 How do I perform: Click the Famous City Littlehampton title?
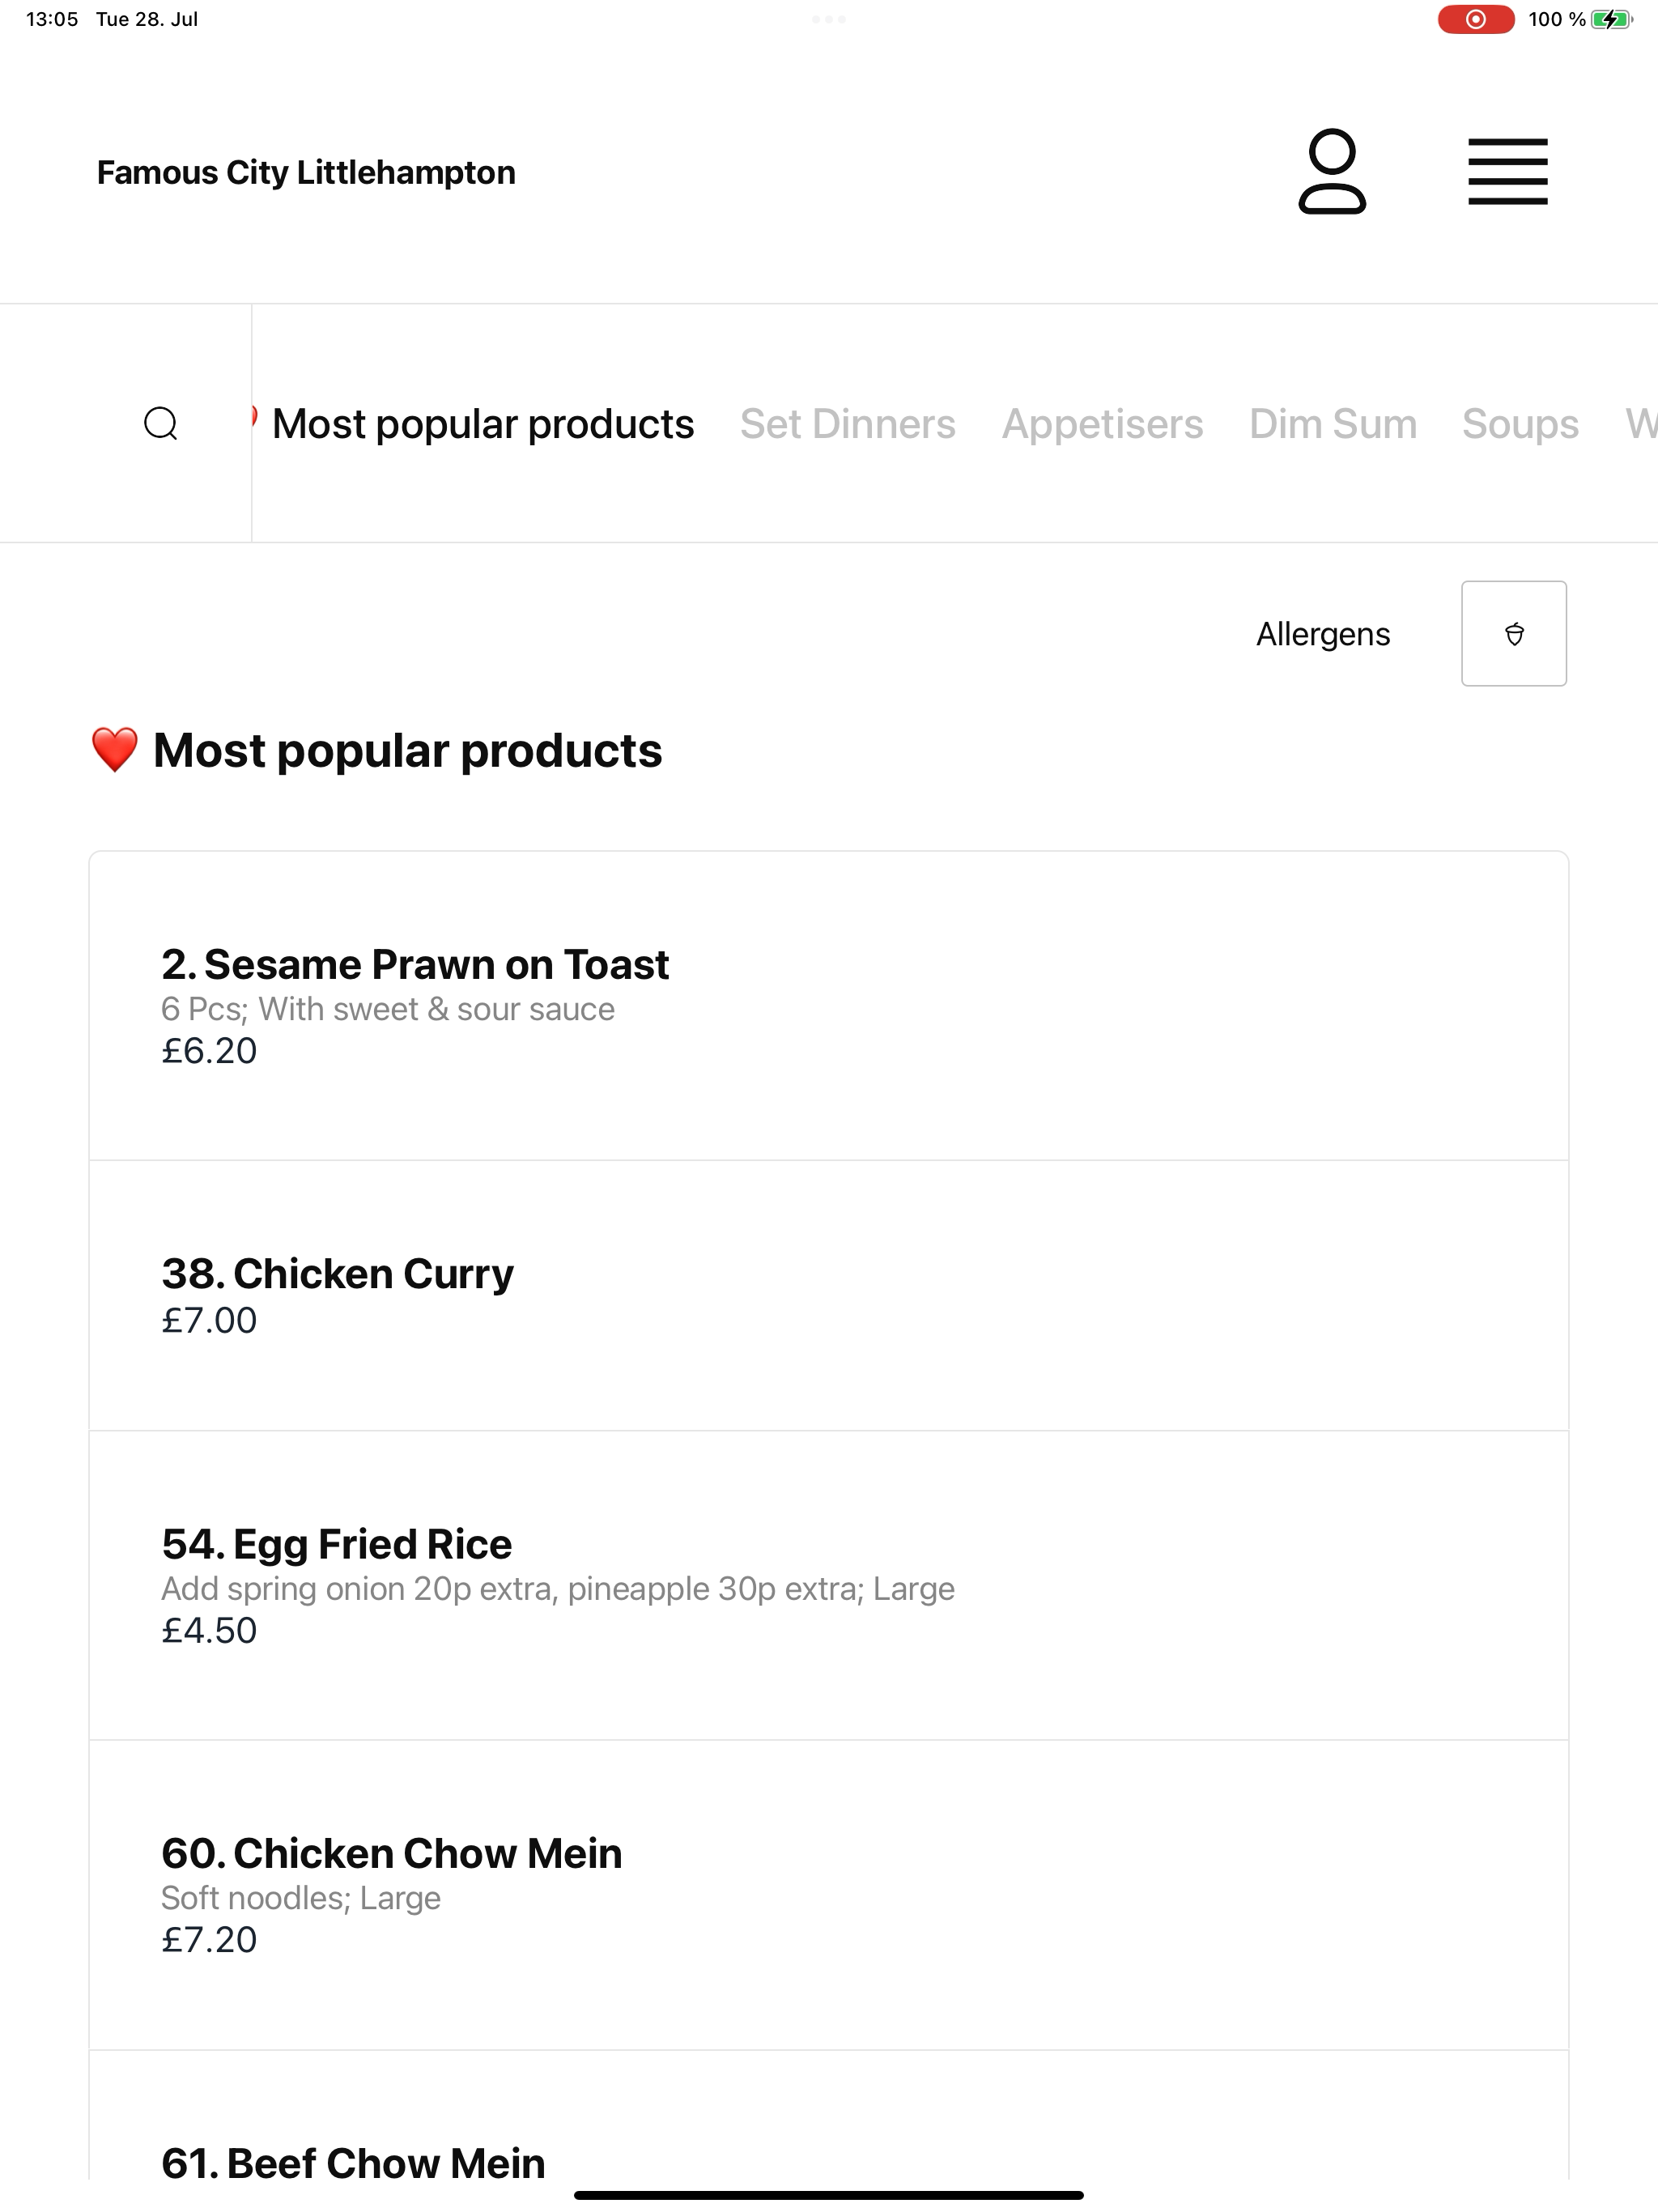[x=306, y=172]
